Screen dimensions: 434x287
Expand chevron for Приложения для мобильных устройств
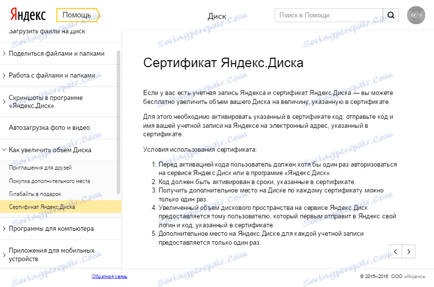(4, 255)
